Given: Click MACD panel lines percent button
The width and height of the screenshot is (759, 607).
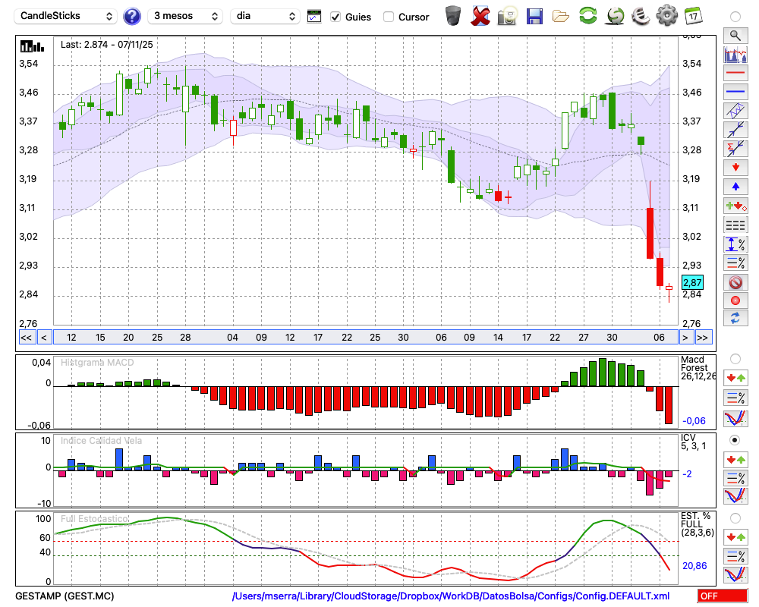Looking at the screenshot, I should 735,398.
